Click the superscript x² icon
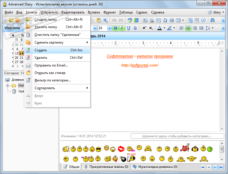 click(144, 28)
